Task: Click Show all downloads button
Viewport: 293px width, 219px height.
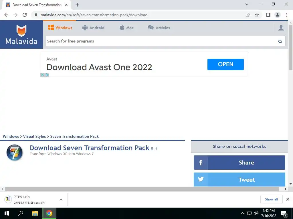Action: pos(271,199)
